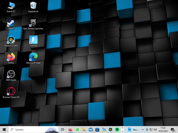
Task: Open the Papierkorb recycle bin icon
Action: pos(33,7)
